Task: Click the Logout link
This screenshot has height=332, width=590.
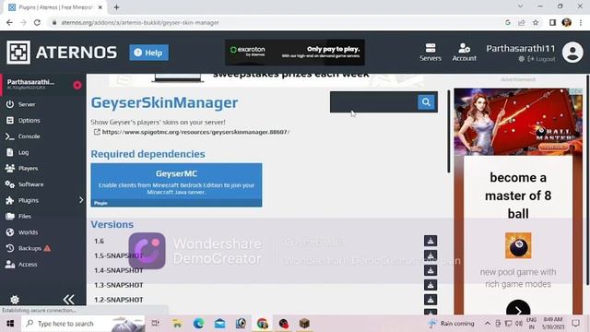Action: [541, 59]
